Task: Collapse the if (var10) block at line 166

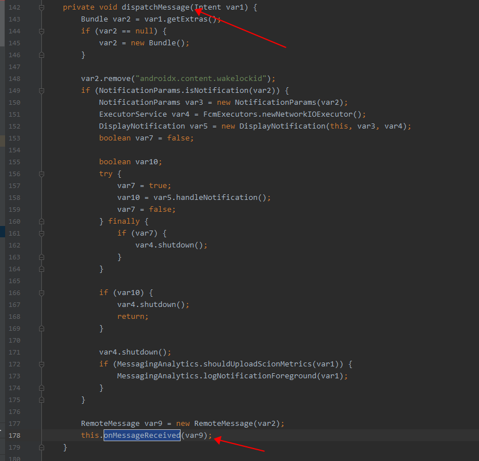Action: click(41, 293)
